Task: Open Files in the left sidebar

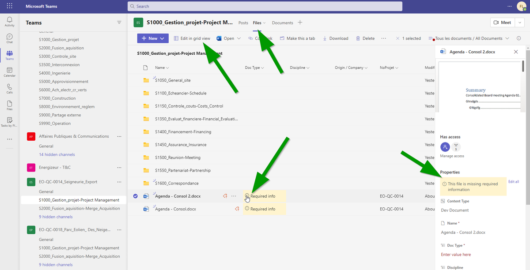Action: [10, 105]
